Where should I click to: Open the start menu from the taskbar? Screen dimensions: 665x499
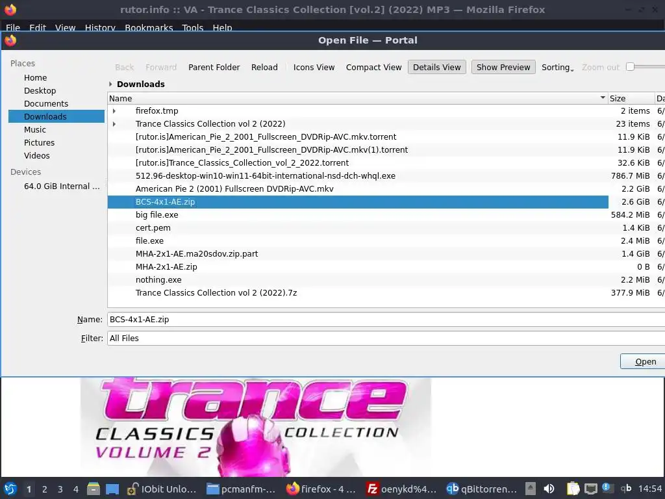pyautogui.click(x=10, y=489)
